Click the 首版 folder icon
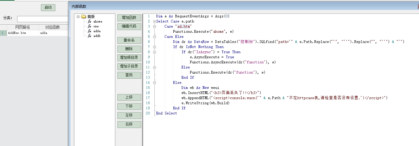 (x=84, y=17)
